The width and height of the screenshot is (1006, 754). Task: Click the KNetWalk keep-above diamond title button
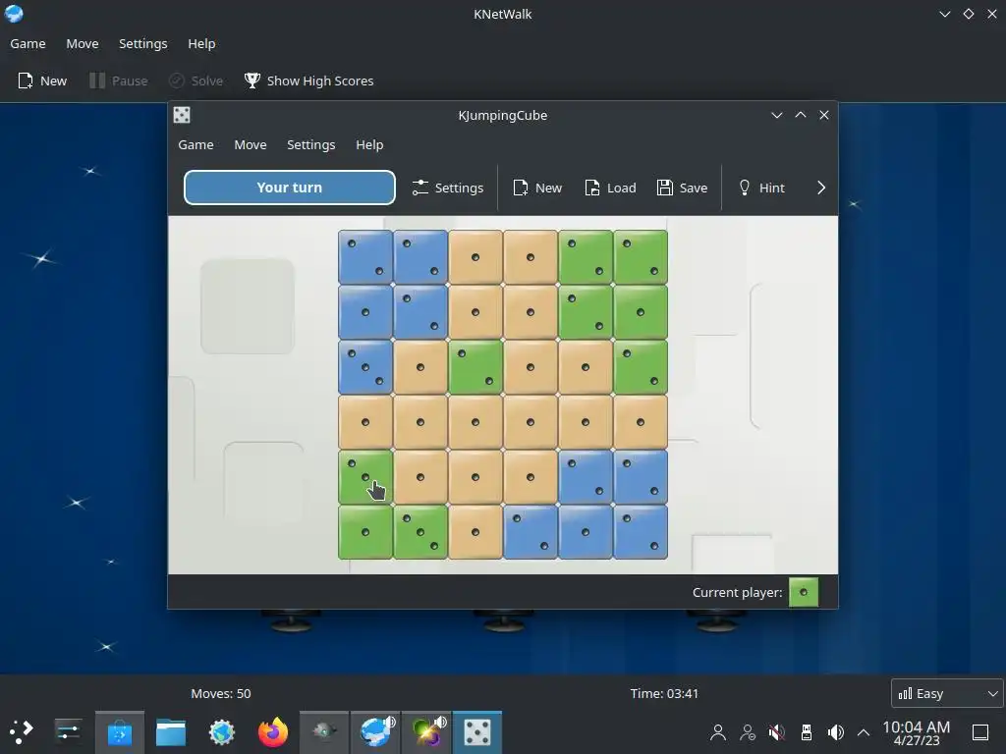pos(968,14)
